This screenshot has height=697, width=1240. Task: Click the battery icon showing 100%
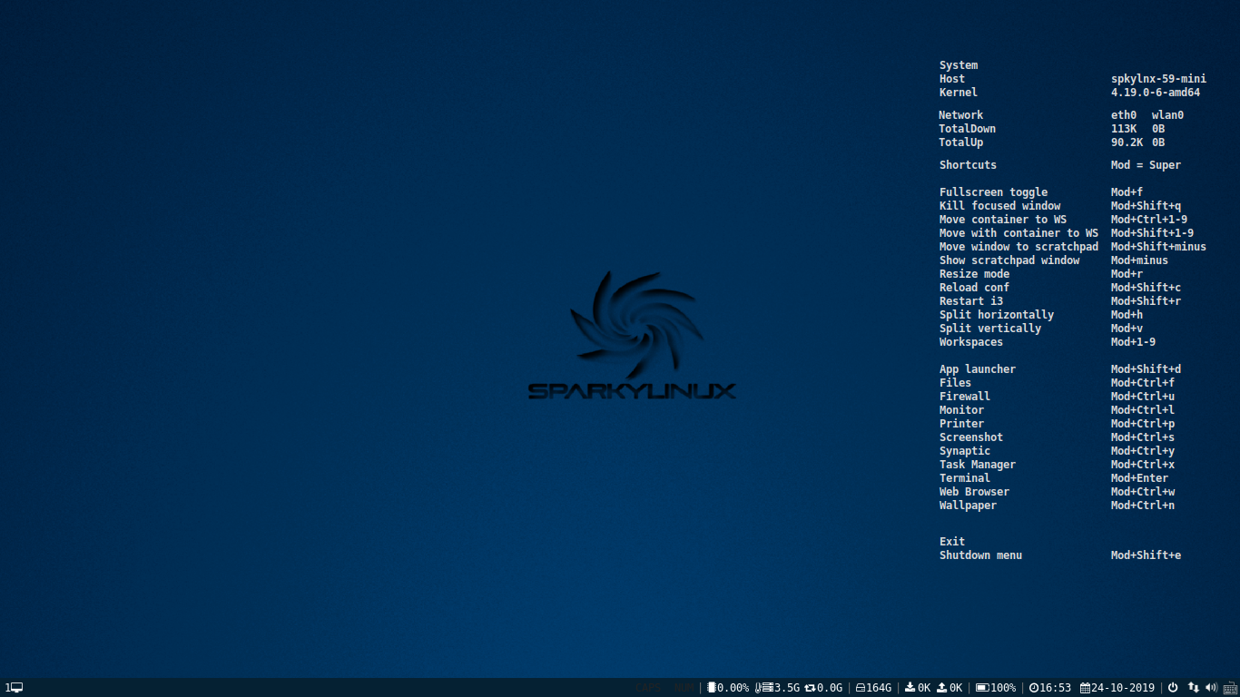pyautogui.click(x=982, y=687)
